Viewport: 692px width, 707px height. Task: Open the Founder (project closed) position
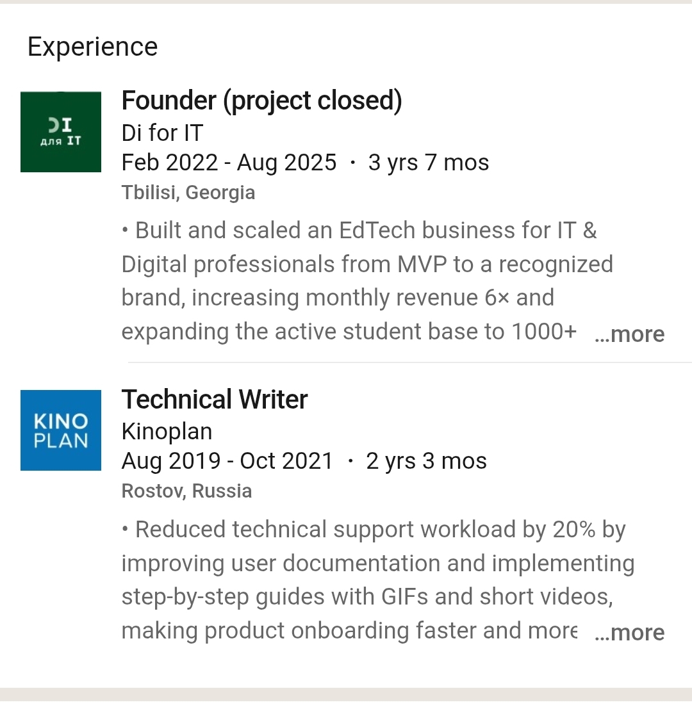[261, 101]
